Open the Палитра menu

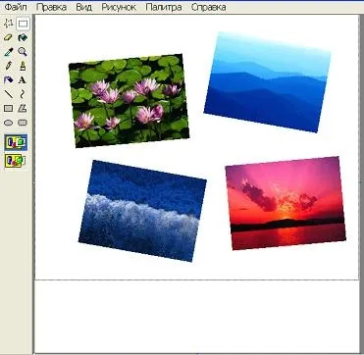point(164,7)
